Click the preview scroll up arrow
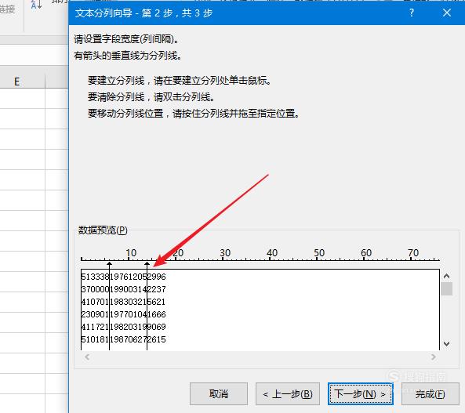 (447, 276)
